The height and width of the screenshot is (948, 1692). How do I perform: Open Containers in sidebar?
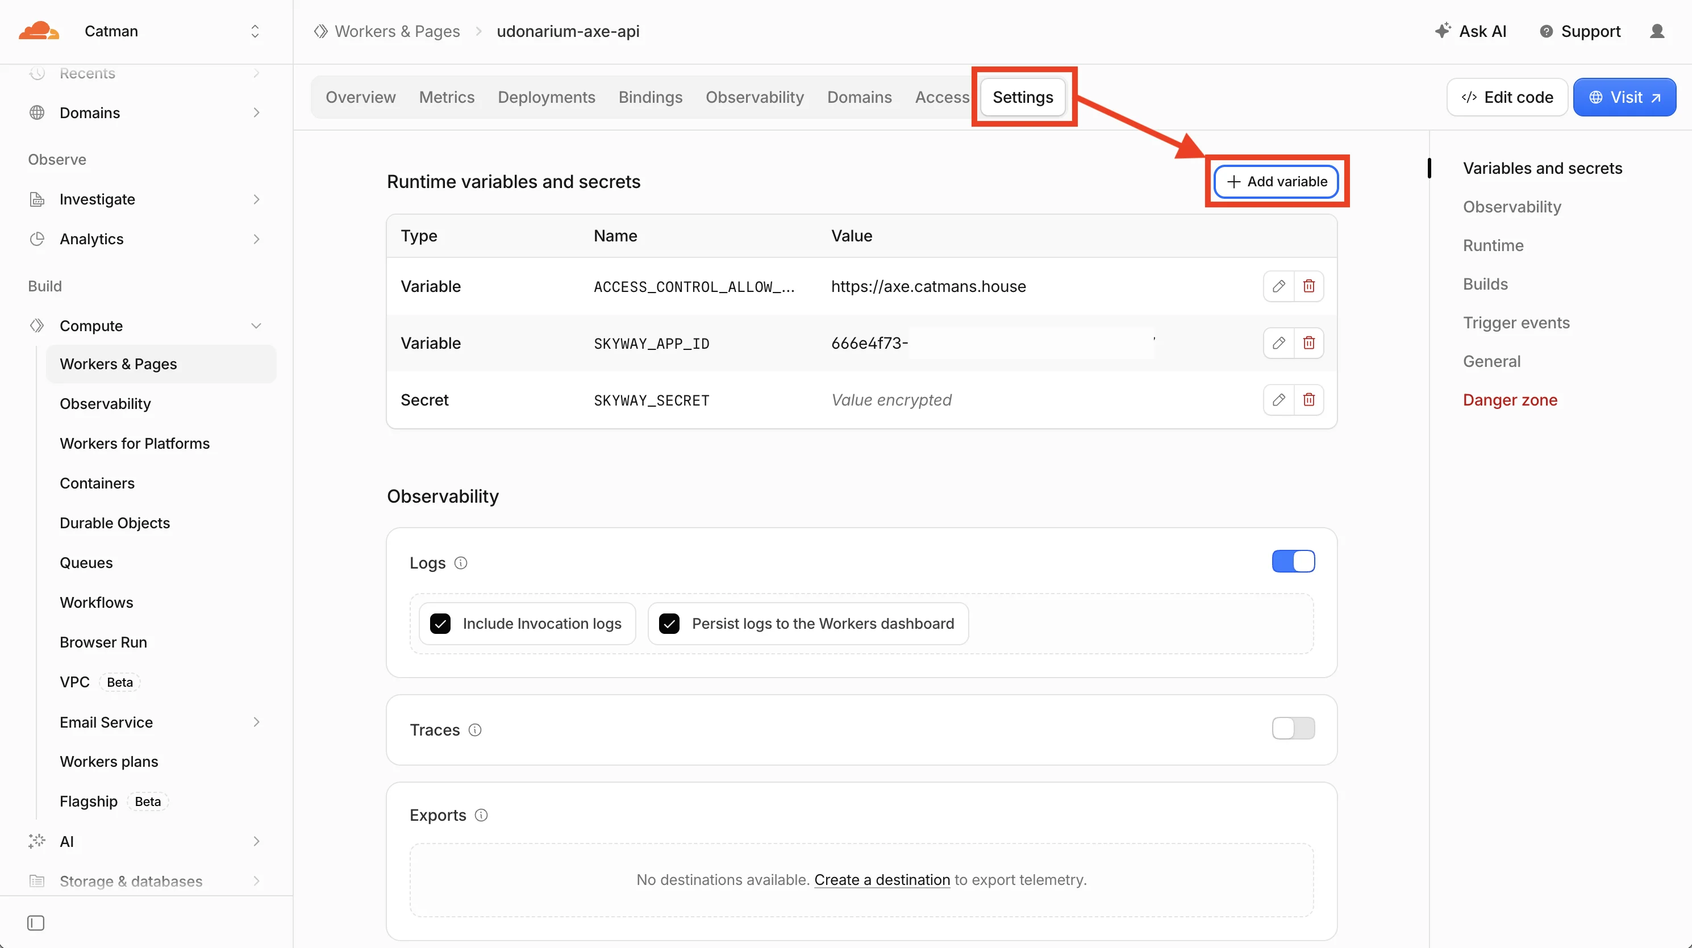[97, 483]
